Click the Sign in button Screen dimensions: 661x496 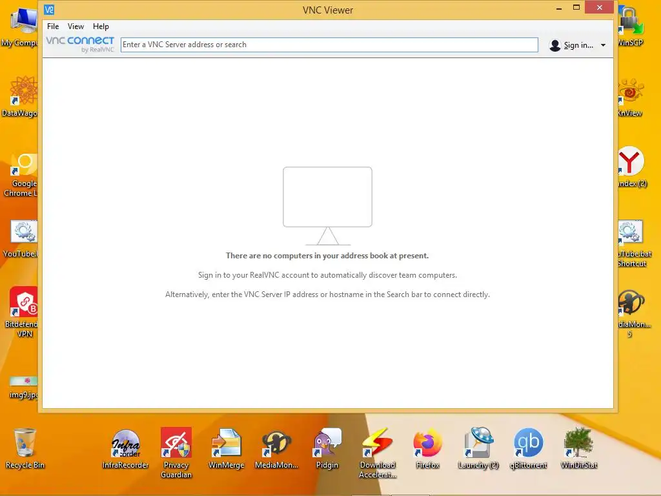pyautogui.click(x=571, y=45)
